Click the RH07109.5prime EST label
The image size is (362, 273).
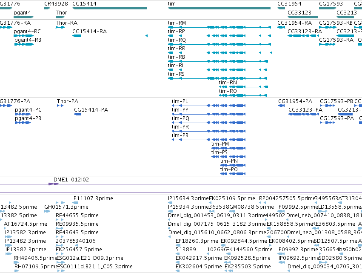(36, 267)
